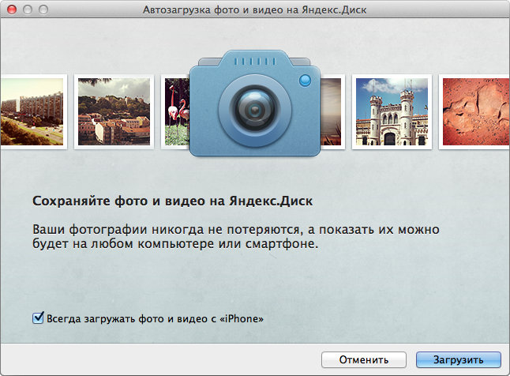Uncheck always upload photos from iPhone checkbox
Viewport: 510px width, 376px height.
tap(38, 318)
